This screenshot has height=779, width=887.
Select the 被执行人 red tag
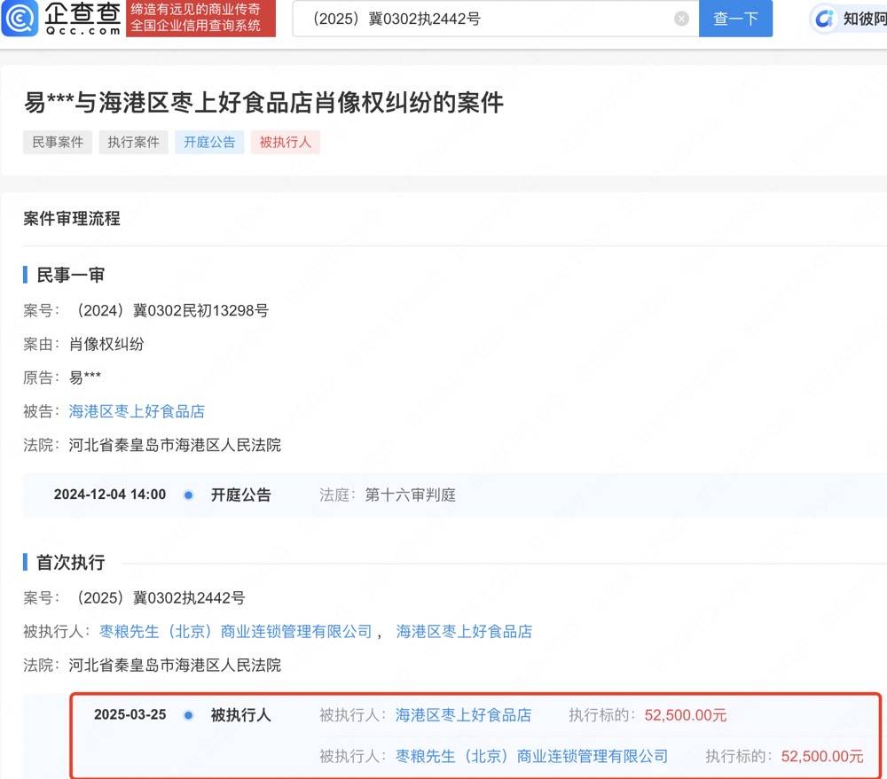click(285, 142)
